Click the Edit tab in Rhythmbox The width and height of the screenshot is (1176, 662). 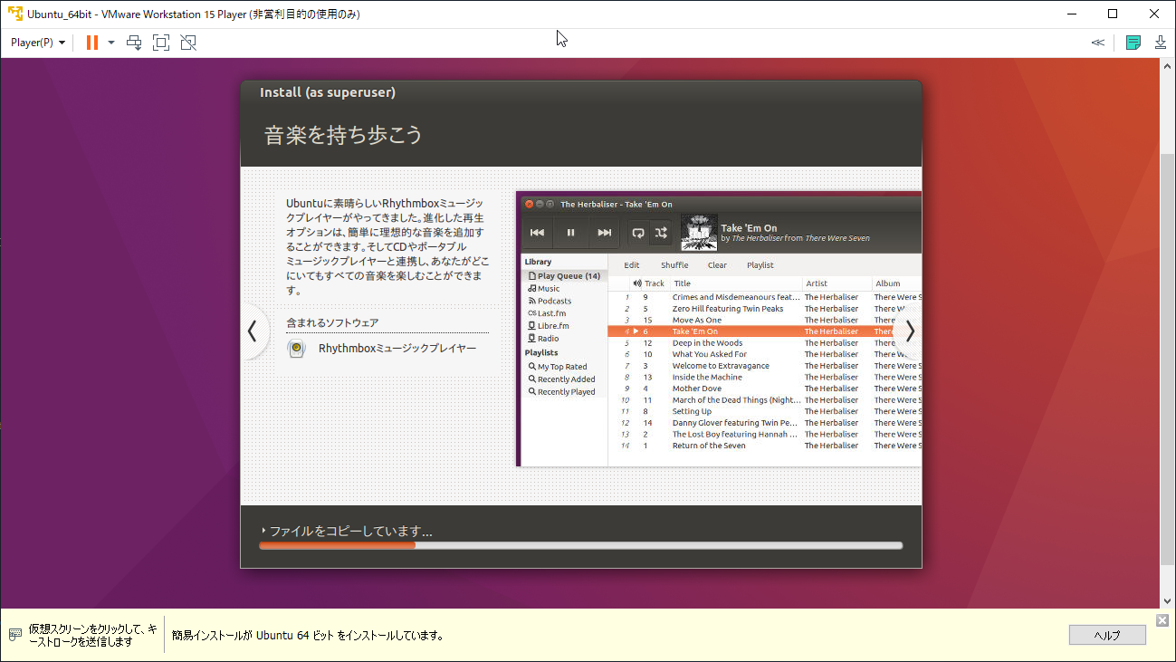tap(632, 265)
